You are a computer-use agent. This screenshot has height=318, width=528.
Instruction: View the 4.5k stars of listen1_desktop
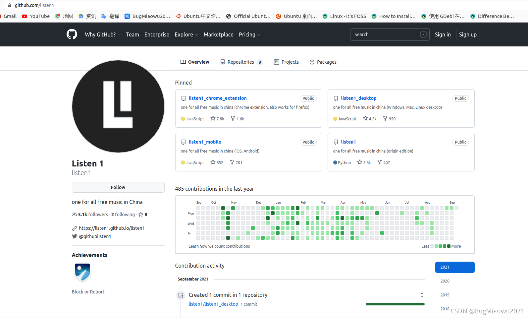click(370, 119)
